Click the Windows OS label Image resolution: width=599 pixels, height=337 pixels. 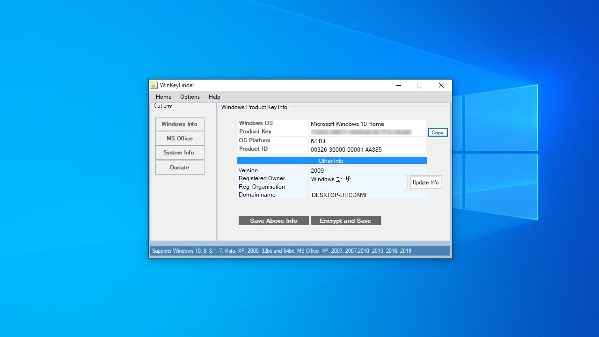(x=256, y=123)
